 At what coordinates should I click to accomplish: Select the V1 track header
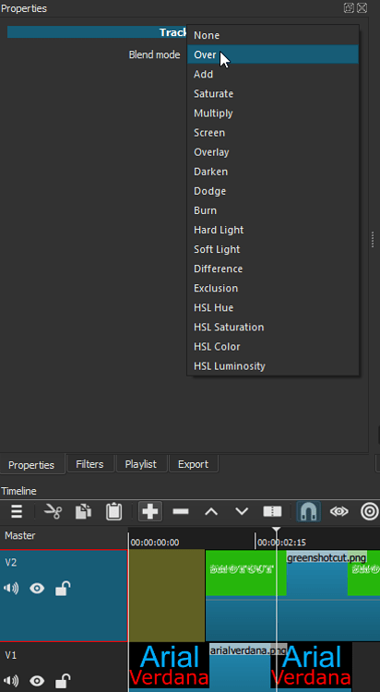coord(64,667)
